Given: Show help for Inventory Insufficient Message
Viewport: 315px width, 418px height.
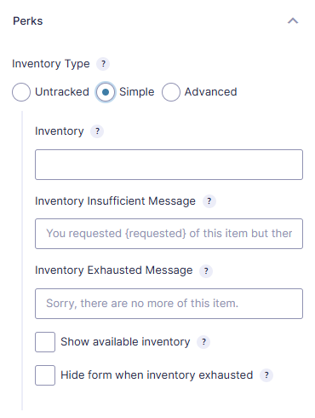Looking at the screenshot, I should 209,201.
